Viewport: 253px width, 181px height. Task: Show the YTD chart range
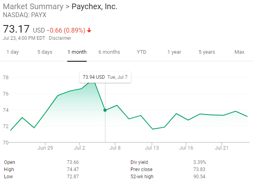(142, 52)
